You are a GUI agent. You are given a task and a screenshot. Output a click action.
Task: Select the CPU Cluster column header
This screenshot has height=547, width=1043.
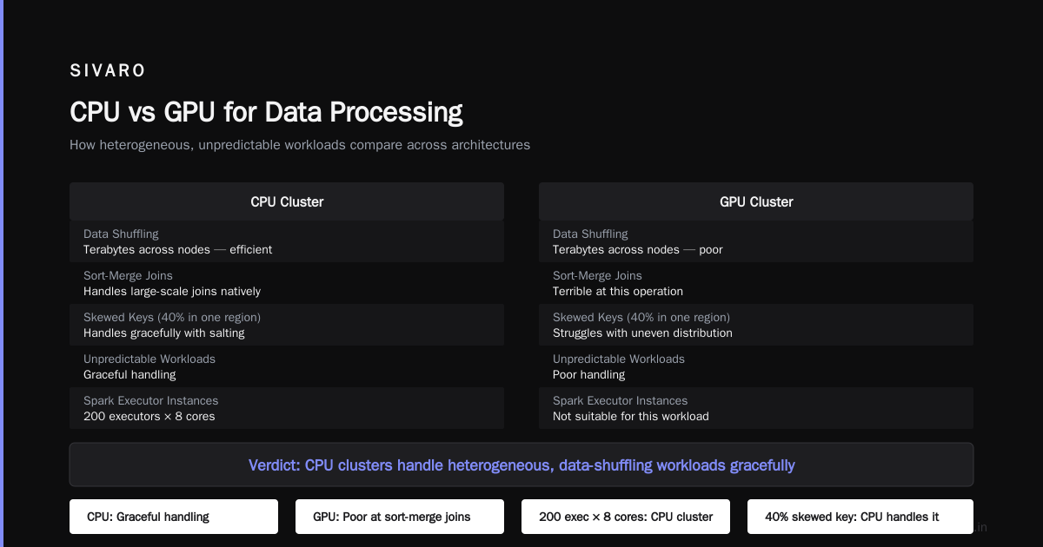[287, 201]
